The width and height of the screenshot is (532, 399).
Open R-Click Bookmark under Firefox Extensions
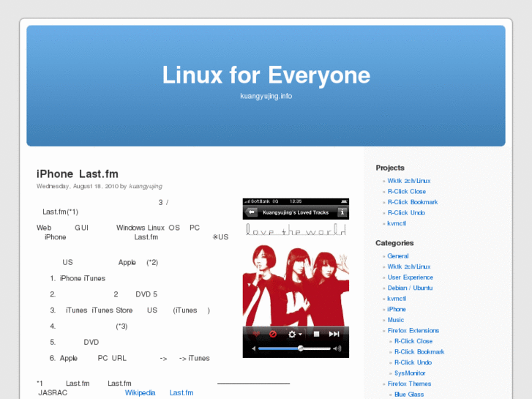coord(419,352)
